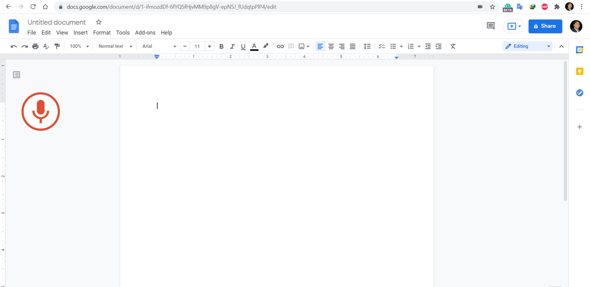Click the clear formatting icon

pyautogui.click(x=453, y=47)
